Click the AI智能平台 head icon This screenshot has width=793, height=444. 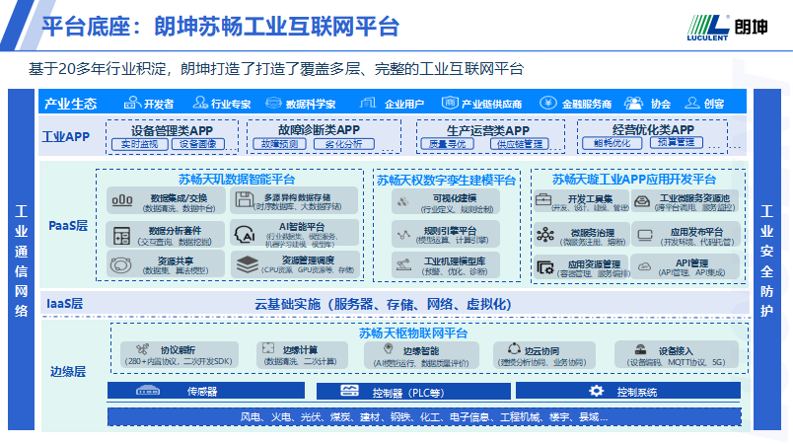coord(245,235)
